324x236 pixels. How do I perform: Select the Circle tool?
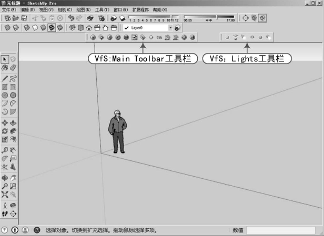pos(5,95)
